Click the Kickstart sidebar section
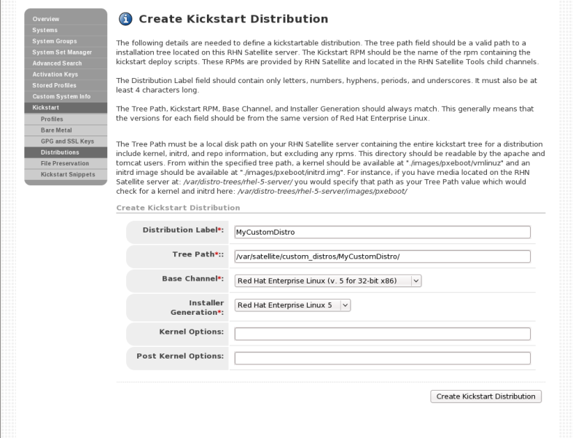The width and height of the screenshot is (573, 438). [47, 107]
